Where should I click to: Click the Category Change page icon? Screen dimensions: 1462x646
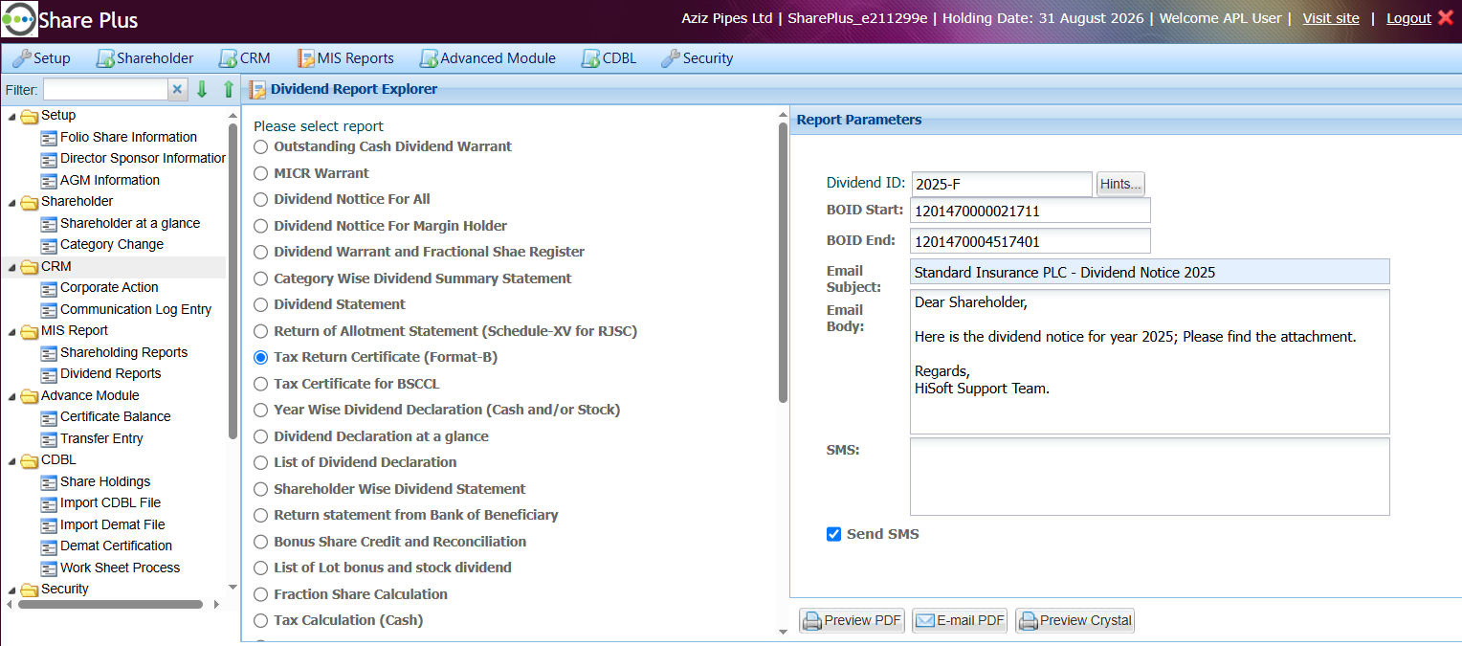[x=49, y=245]
